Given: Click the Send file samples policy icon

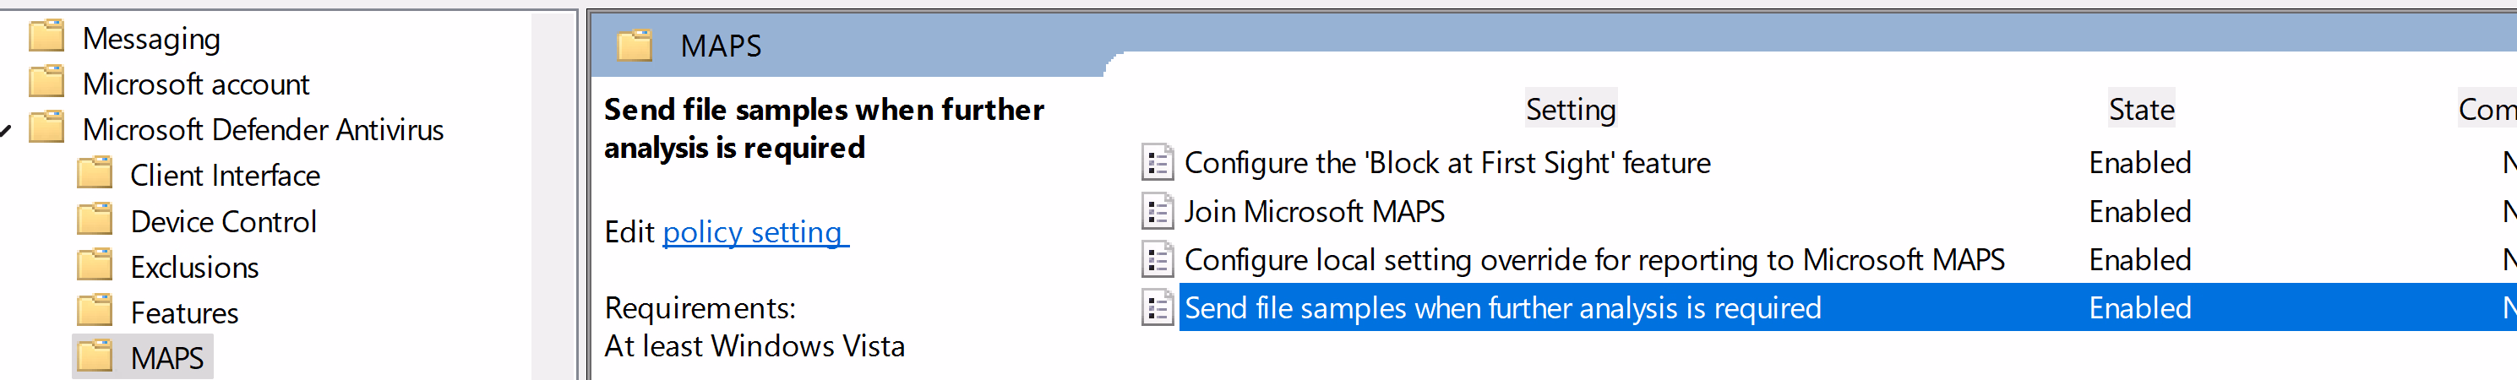Looking at the screenshot, I should pos(1157,309).
